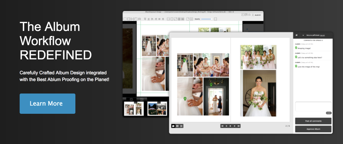Switch to the grid view icon

tap(177, 126)
